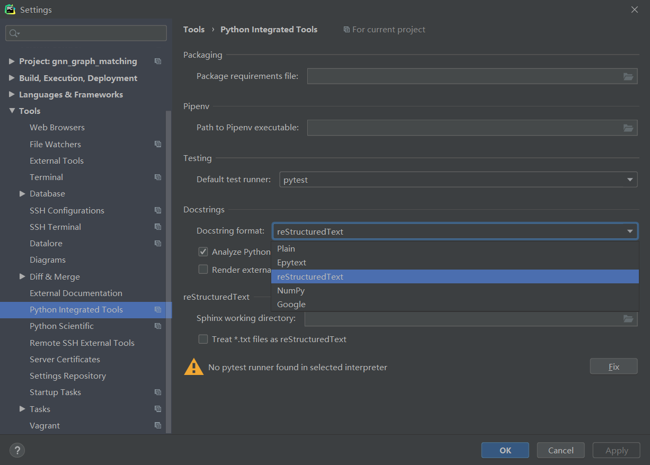Expand the Tasks subtree arrow
Viewport: 650px width, 465px height.
(22, 409)
